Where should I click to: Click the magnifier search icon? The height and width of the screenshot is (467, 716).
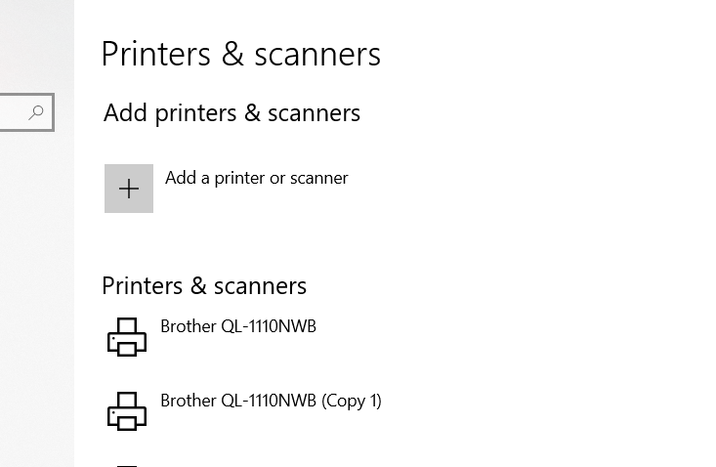pyautogui.click(x=36, y=112)
